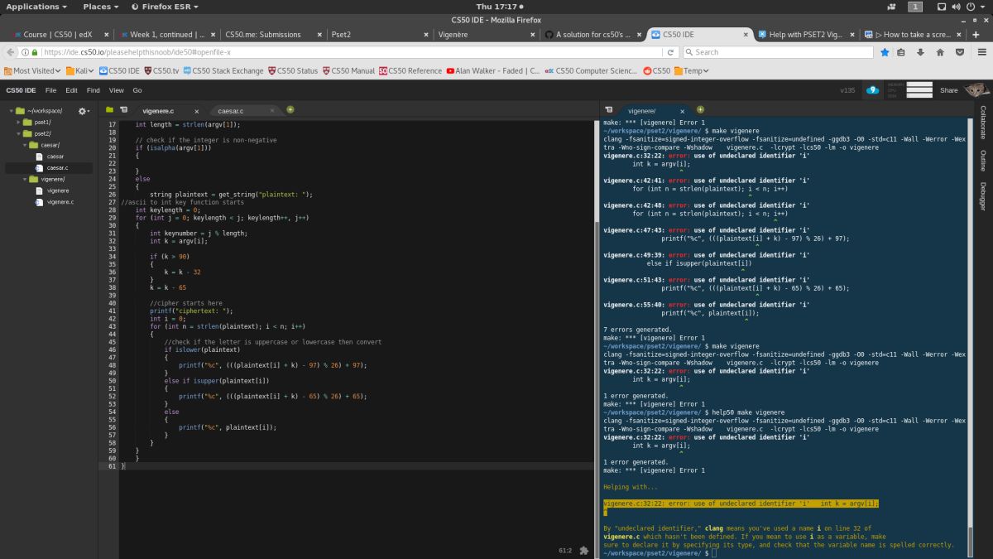This screenshot has width=993, height=559.
Task: Bookmark this page with the star icon
Action: [x=885, y=51]
